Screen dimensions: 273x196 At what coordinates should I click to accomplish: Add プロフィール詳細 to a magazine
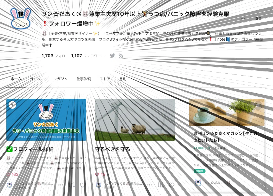pyautogui.click(x=72, y=185)
